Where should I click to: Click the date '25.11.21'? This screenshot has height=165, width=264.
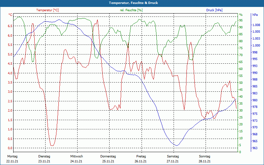(108, 161)
